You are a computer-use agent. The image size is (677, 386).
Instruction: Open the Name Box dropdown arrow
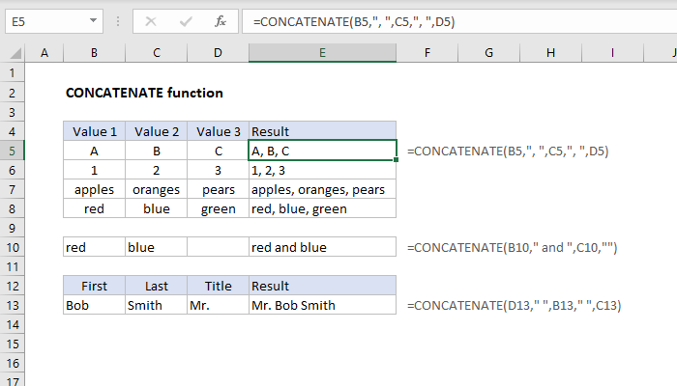coord(93,20)
